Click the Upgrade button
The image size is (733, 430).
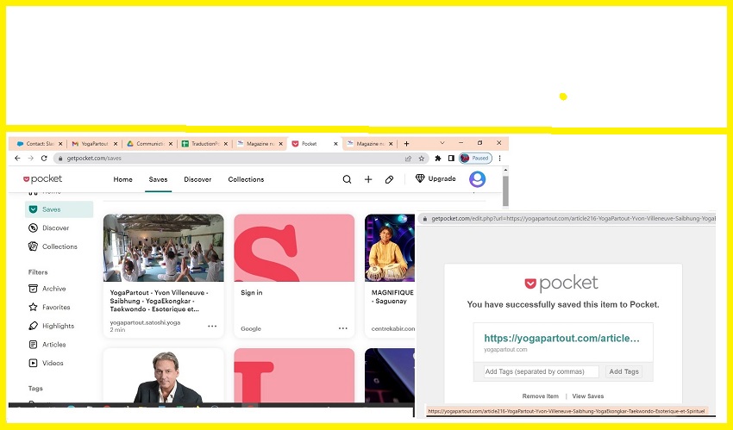pos(435,179)
